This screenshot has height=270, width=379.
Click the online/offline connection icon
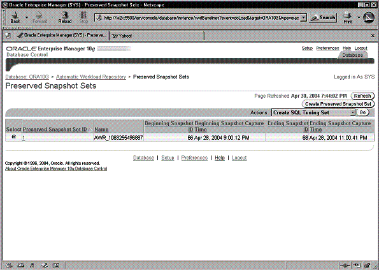pos(345,266)
